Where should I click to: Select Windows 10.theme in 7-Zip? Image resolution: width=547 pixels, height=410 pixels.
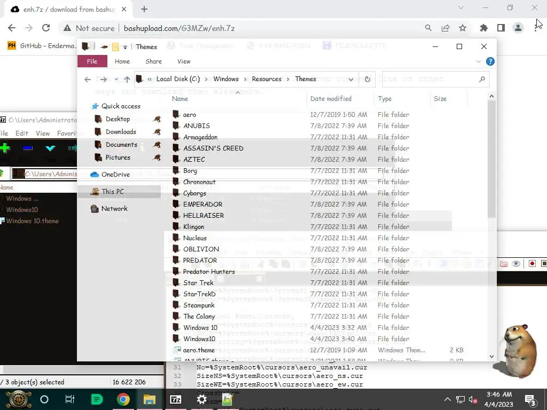[x=32, y=220]
